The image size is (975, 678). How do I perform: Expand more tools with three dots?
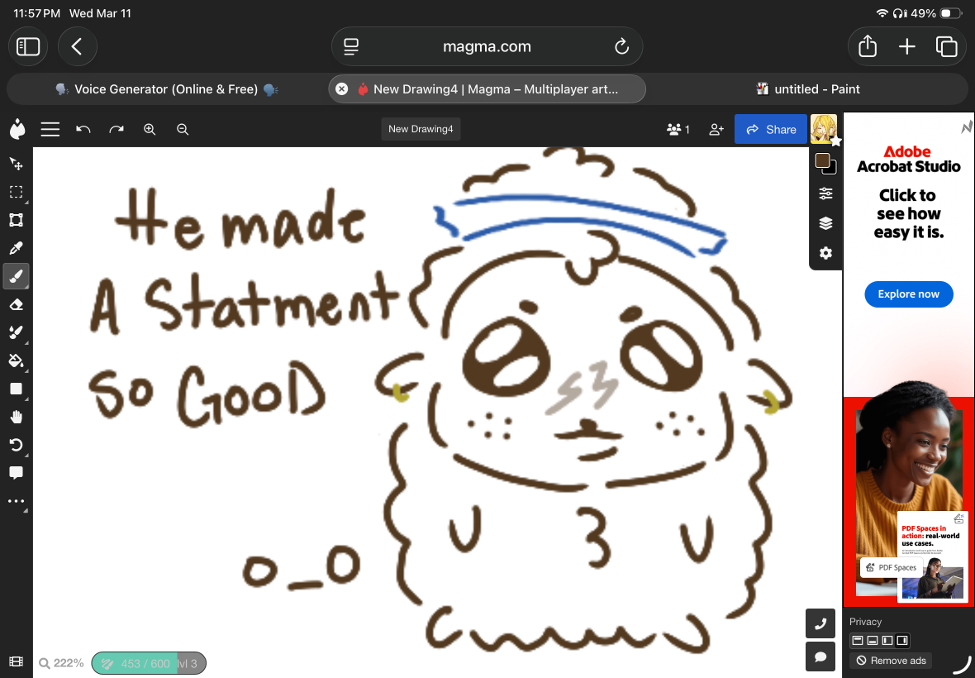(17, 501)
